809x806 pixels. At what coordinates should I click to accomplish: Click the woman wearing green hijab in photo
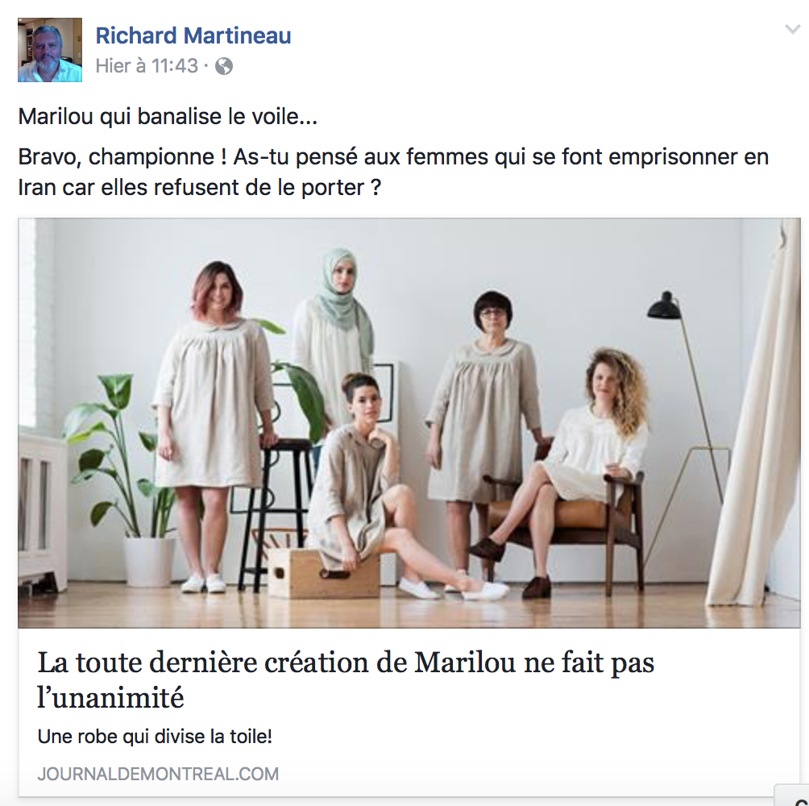pos(334,335)
